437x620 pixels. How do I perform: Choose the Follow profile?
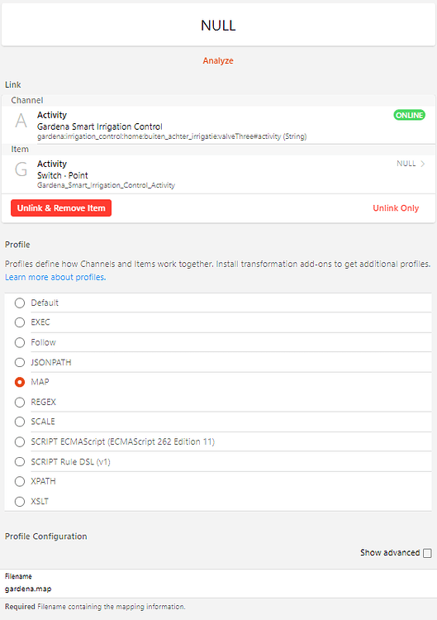pyautogui.click(x=20, y=342)
